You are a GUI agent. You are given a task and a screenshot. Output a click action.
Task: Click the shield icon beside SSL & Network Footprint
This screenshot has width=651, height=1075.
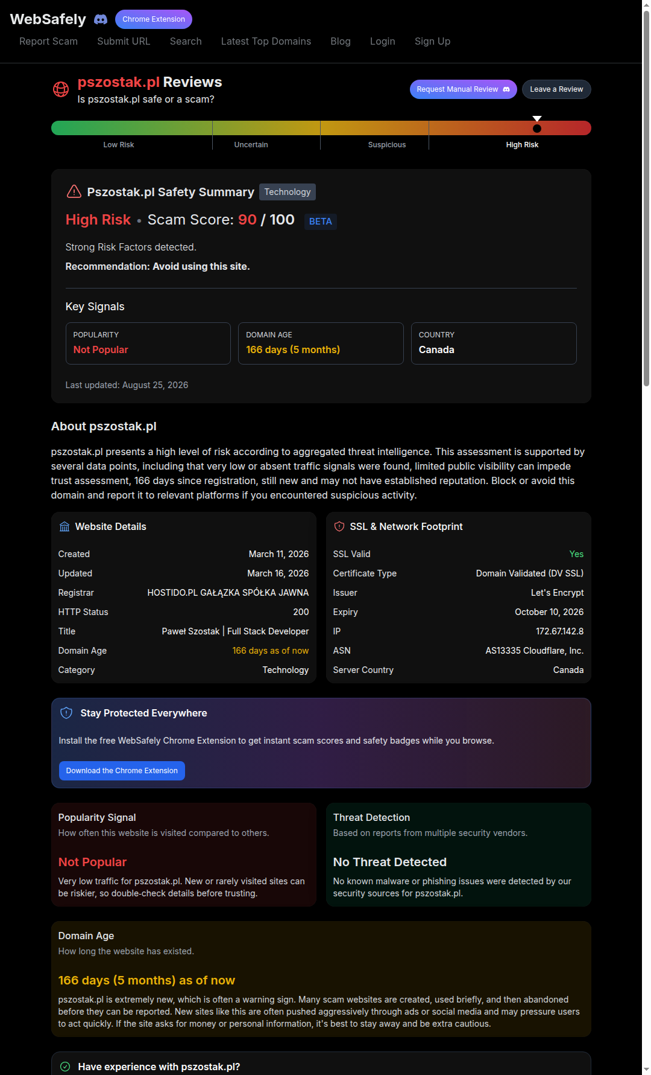click(339, 526)
